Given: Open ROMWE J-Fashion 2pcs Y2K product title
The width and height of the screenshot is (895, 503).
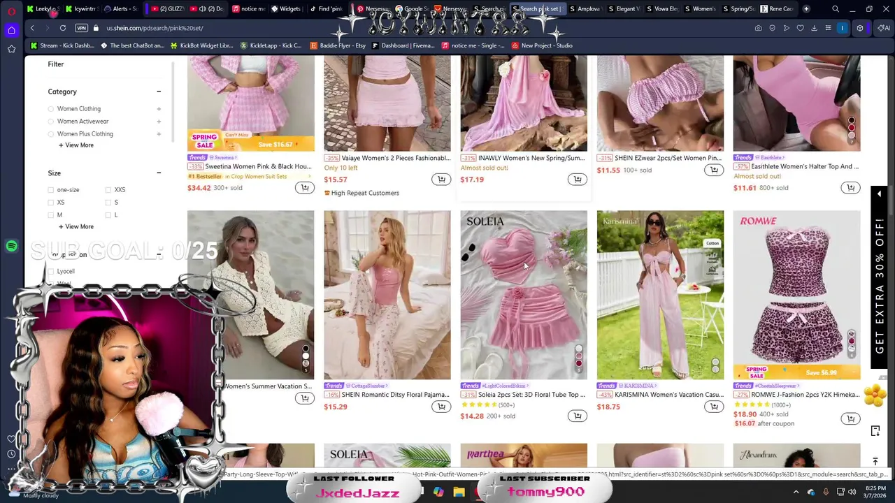Looking at the screenshot, I should click(805, 395).
